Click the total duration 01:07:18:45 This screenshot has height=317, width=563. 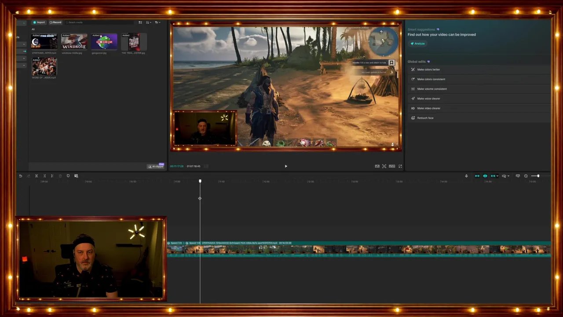[194, 166]
